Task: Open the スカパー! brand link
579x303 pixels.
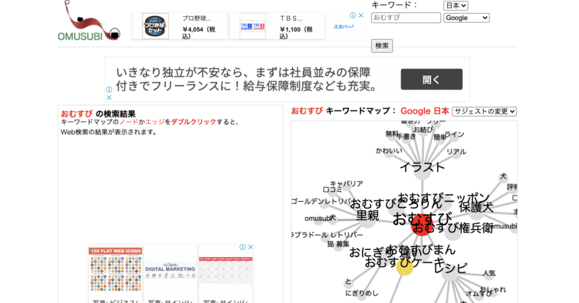Action: point(343,27)
